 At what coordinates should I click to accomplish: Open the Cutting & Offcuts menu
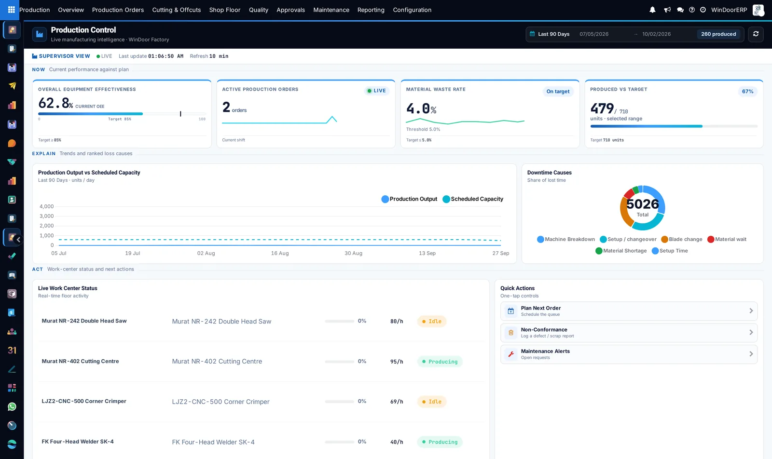pos(177,10)
